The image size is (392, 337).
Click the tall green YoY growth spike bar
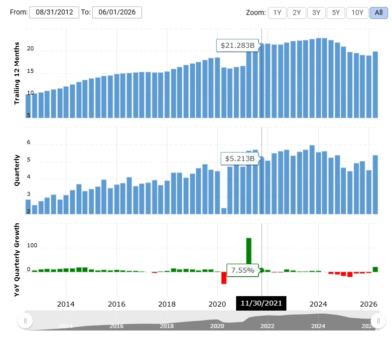pos(249,251)
